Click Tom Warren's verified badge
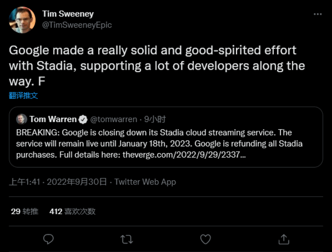The width and height of the screenshot is (332, 252). point(83,120)
